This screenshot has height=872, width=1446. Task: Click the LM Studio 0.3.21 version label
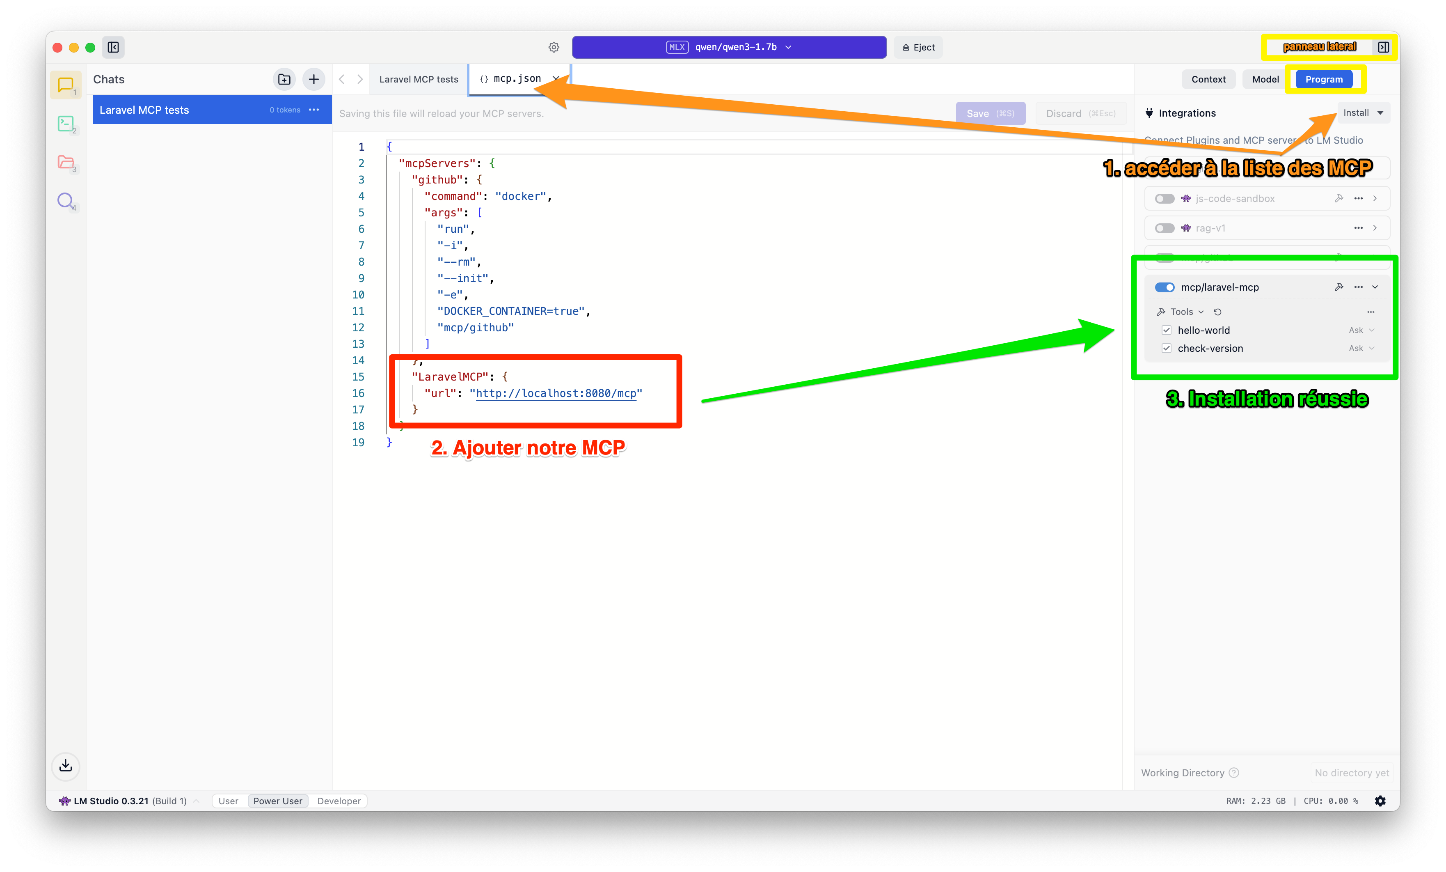[111, 801]
